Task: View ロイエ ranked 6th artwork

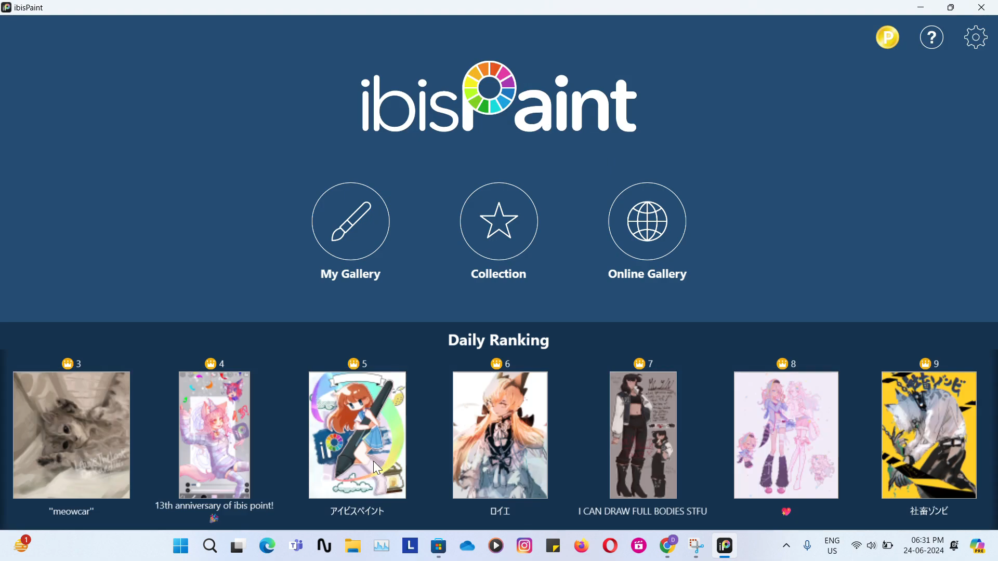Action: (500, 434)
